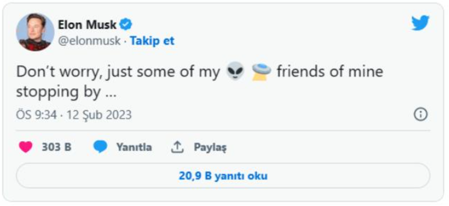
Task: Open Elon Musk's profile picture
Action: click(x=35, y=32)
